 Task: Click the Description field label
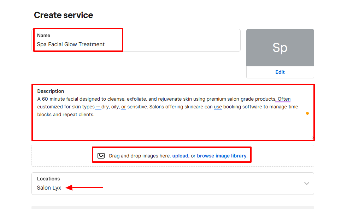[51, 91]
